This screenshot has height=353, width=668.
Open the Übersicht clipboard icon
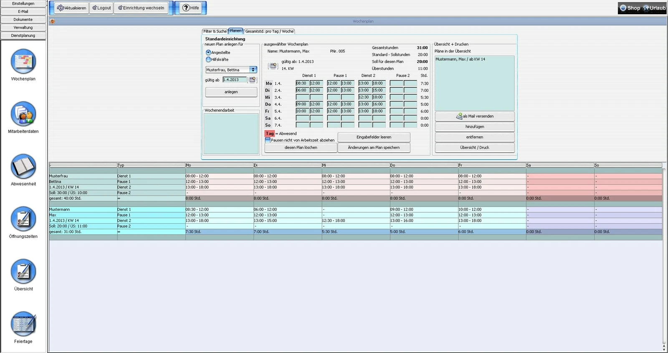[x=23, y=272]
